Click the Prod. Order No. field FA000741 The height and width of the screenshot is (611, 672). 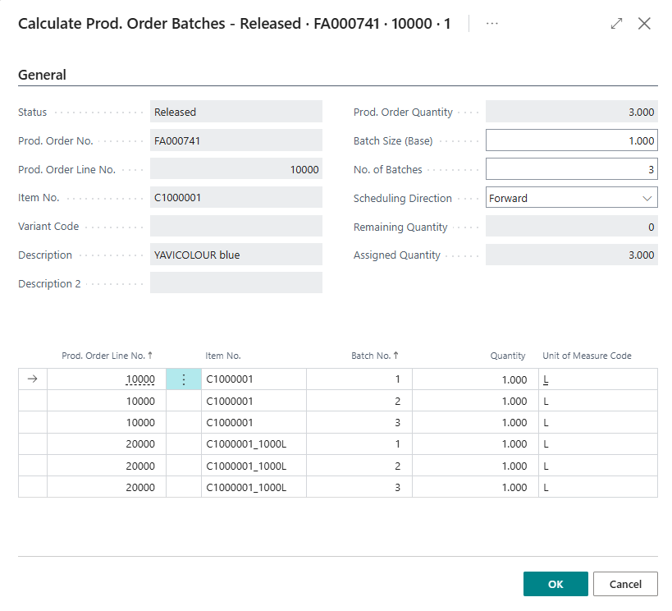pos(236,140)
